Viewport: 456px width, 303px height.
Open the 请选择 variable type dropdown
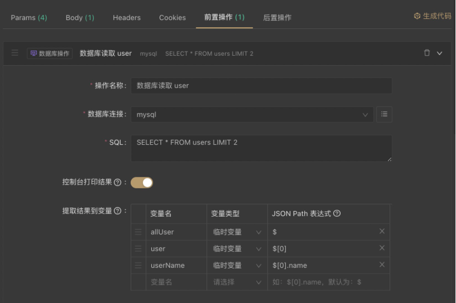237,282
